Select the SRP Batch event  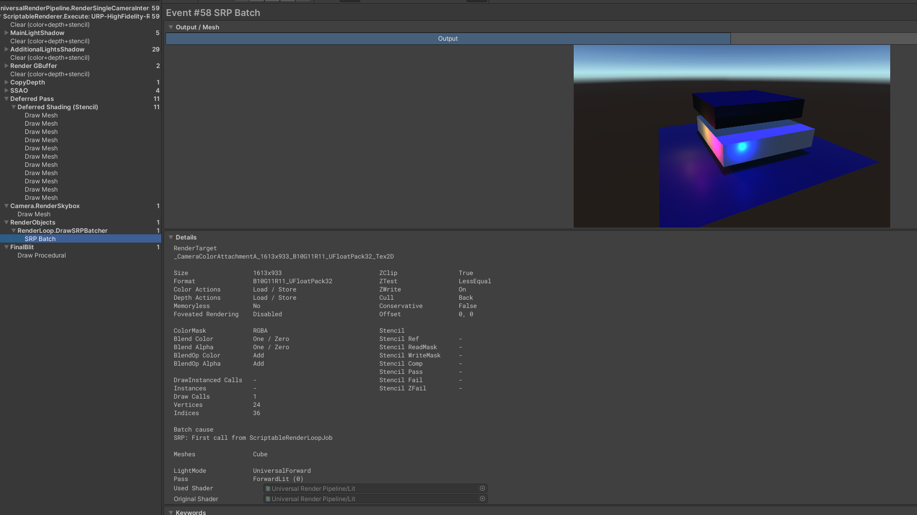[x=40, y=239]
